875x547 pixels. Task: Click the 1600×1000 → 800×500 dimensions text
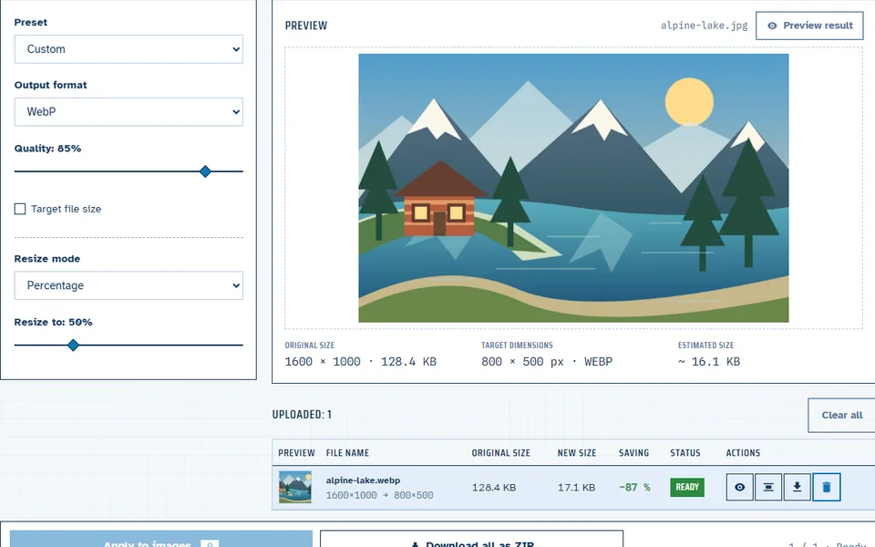[x=379, y=495]
